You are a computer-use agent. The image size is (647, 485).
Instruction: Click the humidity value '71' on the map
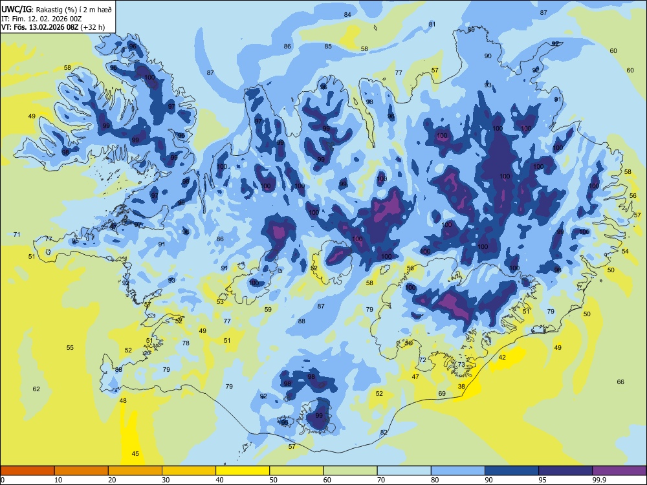click(17, 234)
